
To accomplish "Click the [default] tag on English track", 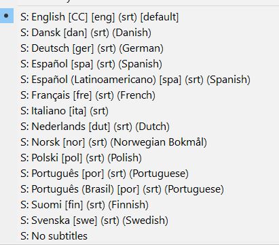I will click(160, 17).
